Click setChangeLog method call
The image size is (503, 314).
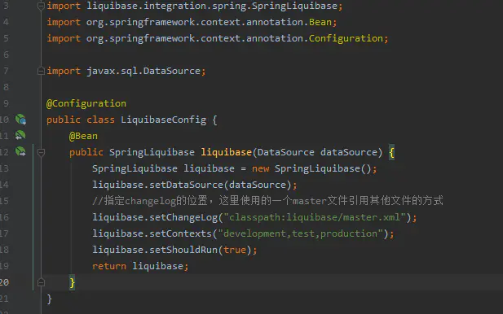[x=183, y=217]
